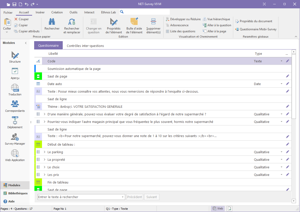Open the Aperçu module

[15, 73]
